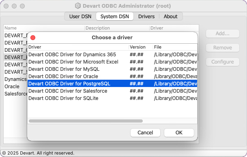This screenshot has width=247, height=157.
Task: Select the Dynamics DSN entry in main list
Action: pyautogui.click(x=15, y=79)
